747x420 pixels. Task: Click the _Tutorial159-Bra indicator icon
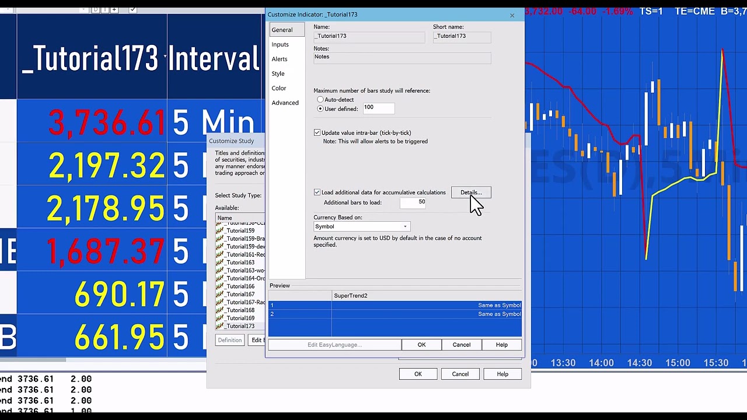219,239
